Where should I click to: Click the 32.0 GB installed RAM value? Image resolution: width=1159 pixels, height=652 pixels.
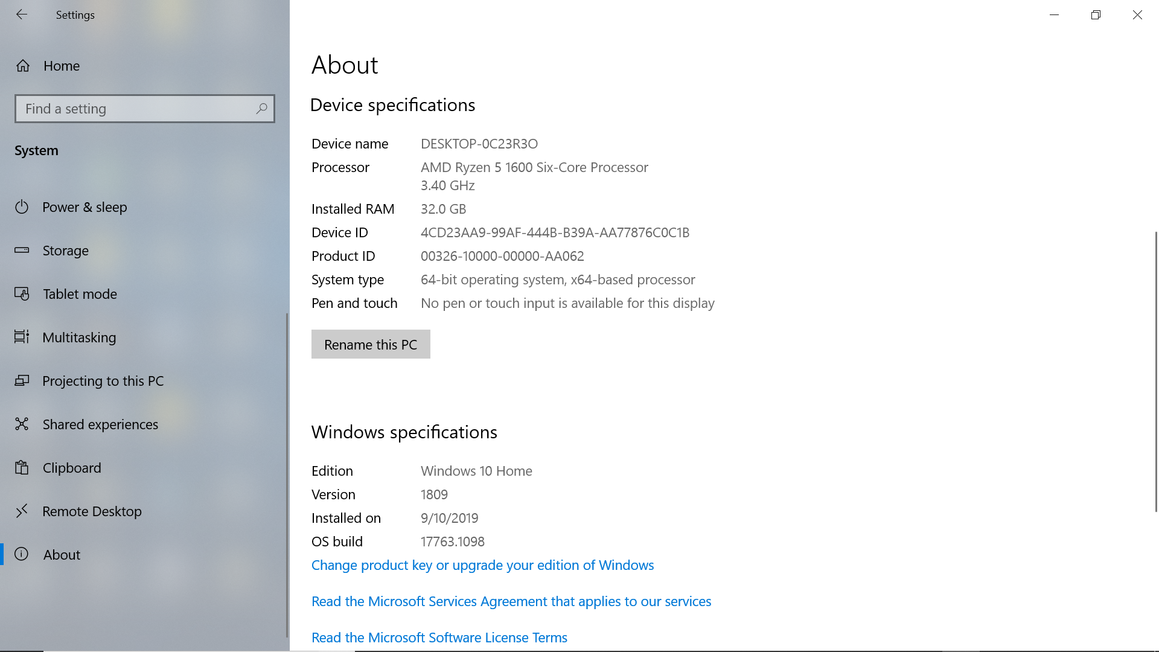click(444, 209)
